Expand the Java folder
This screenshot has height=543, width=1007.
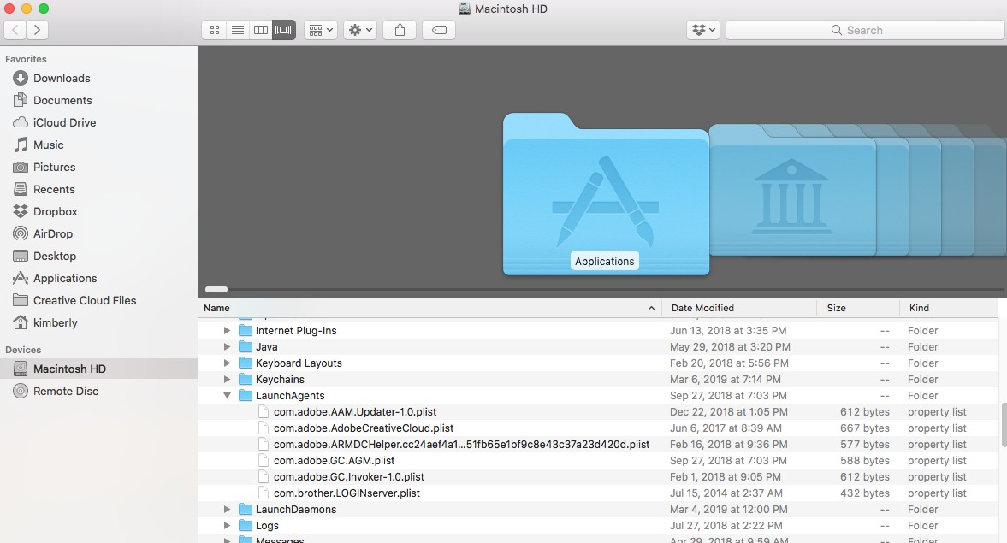point(227,346)
